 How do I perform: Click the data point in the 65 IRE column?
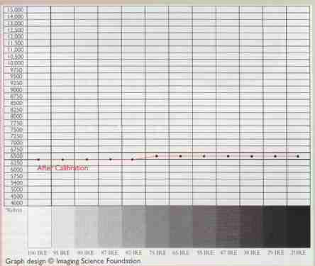tap(180, 156)
